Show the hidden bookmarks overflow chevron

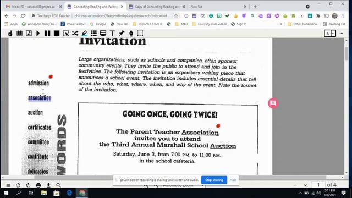280,24
